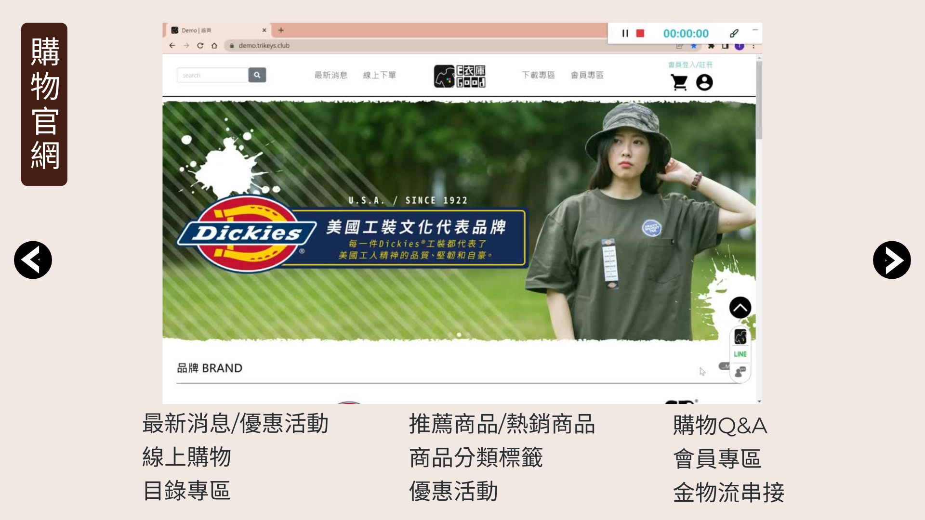Click the browser back arrow
Viewport: 925px width, 520px height.
[x=172, y=45]
